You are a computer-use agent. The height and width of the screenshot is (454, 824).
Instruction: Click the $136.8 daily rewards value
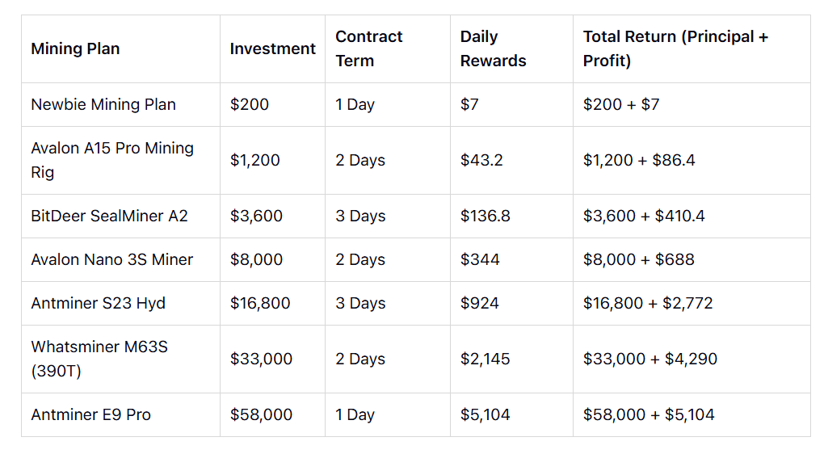485,216
